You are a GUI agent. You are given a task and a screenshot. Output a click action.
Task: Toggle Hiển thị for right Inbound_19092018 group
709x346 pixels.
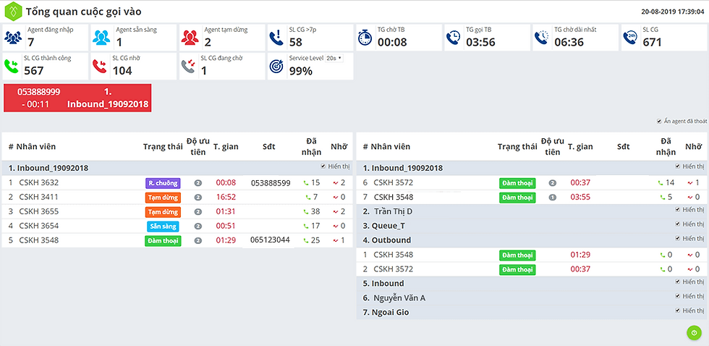(678, 166)
